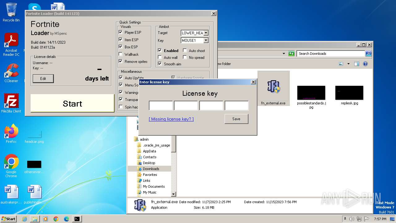Toggle the Auto Update checkbox
This screenshot has height=223, width=396.
(x=121, y=78)
